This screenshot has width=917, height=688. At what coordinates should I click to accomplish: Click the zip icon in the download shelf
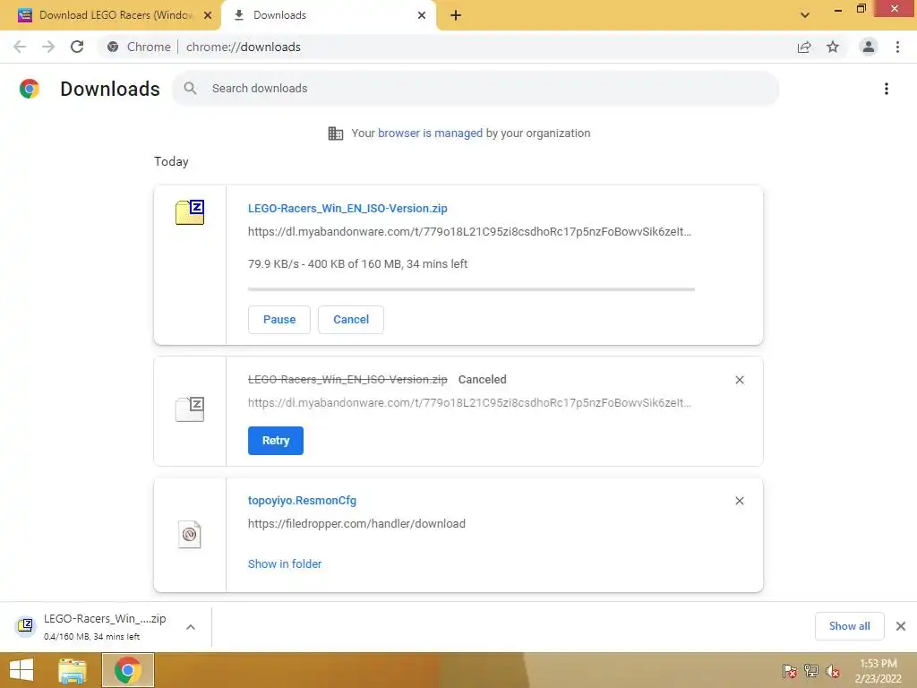click(x=25, y=626)
